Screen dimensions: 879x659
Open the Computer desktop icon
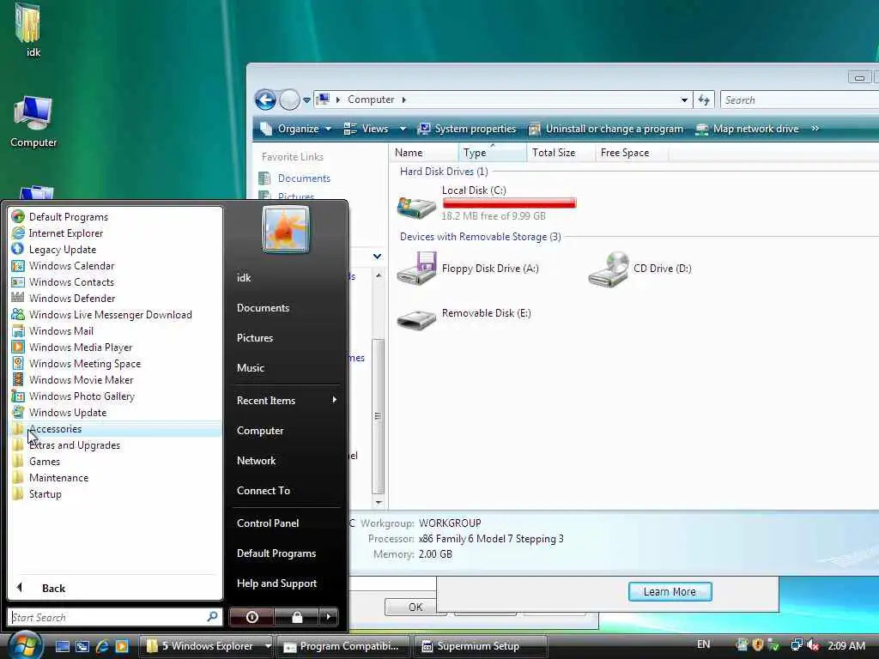33,122
